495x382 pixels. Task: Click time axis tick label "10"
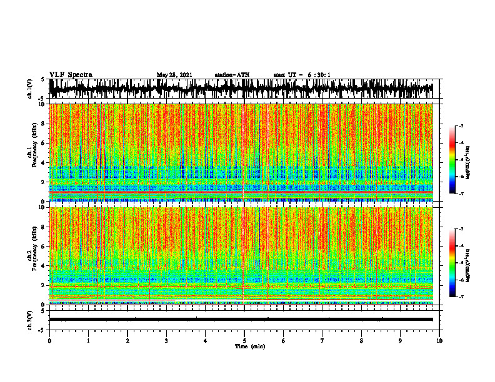(x=439, y=341)
